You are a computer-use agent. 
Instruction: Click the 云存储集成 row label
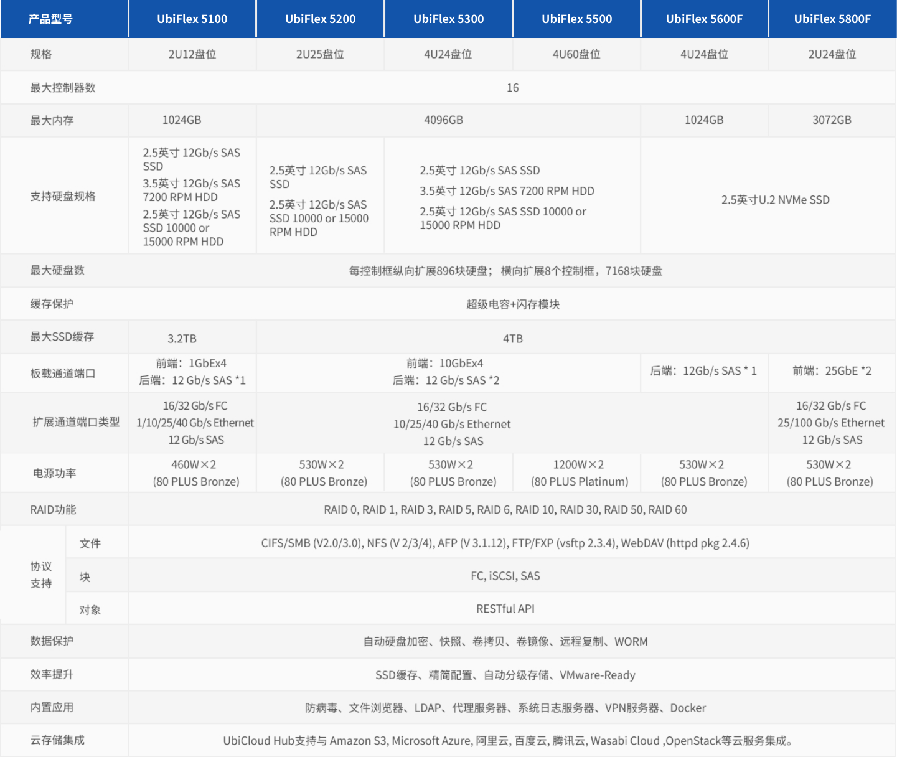click(x=57, y=740)
